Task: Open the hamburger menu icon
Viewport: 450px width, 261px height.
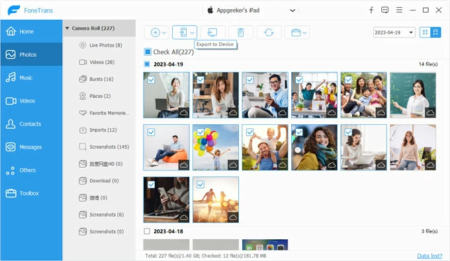Action: [x=399, y=10]
